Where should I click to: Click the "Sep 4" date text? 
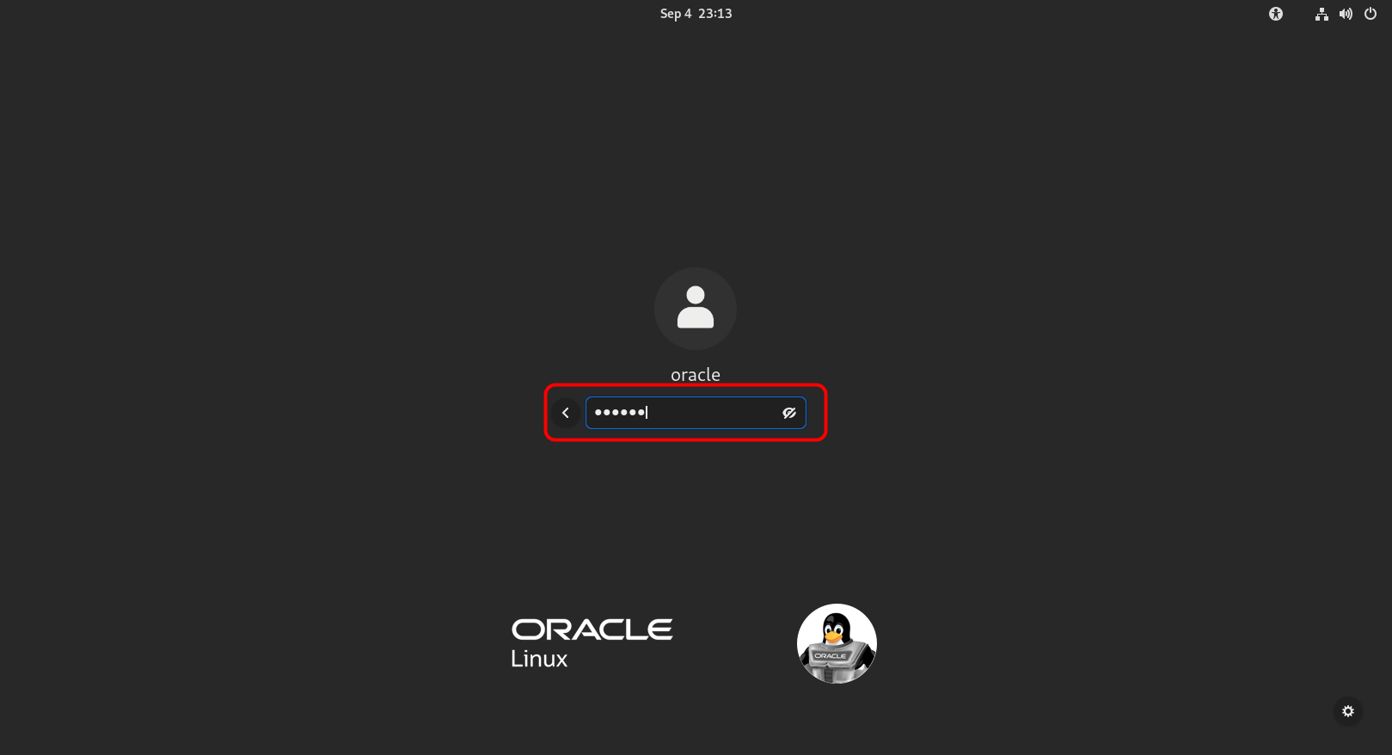(676, 14)
